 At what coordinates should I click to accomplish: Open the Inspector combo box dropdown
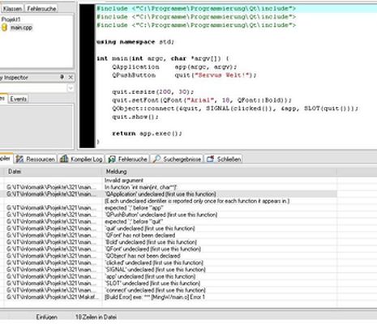(x=71, y=88)
